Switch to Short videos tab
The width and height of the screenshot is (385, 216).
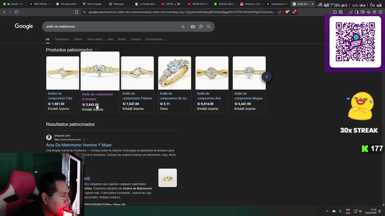(x=95, y=39)
